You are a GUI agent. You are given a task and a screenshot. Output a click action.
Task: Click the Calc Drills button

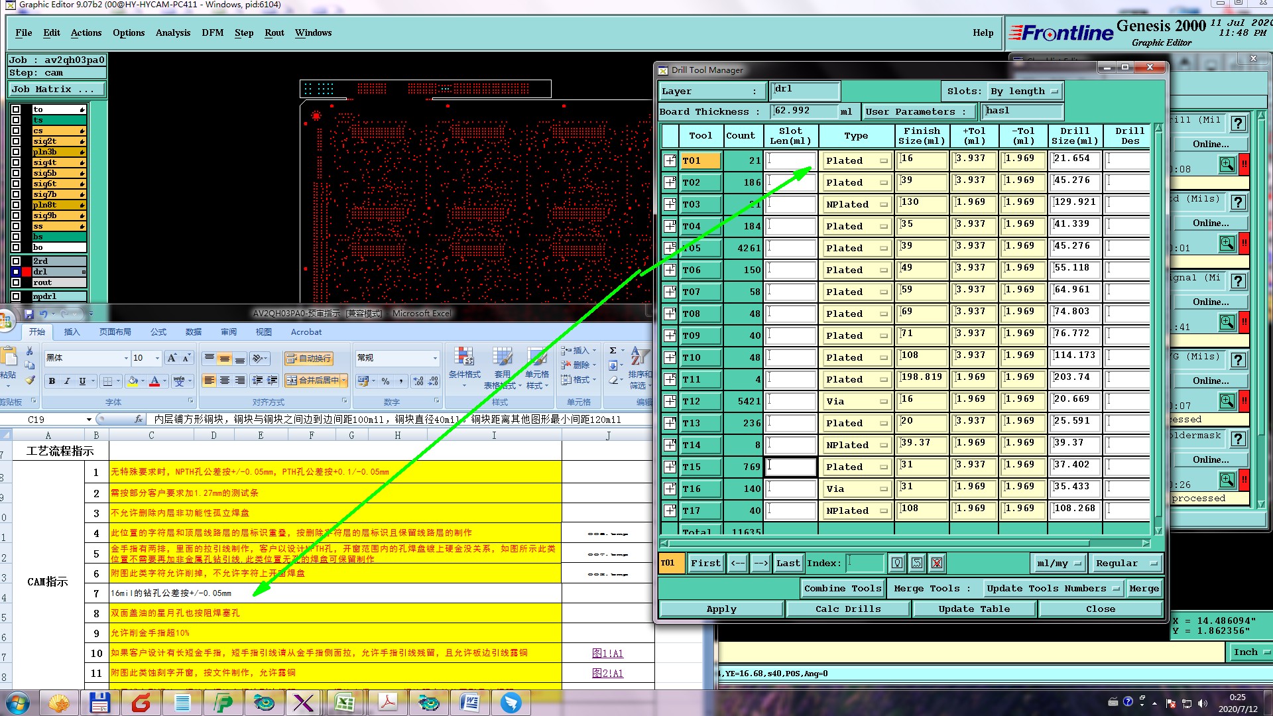pyautogui.click(x=848, y=609)
